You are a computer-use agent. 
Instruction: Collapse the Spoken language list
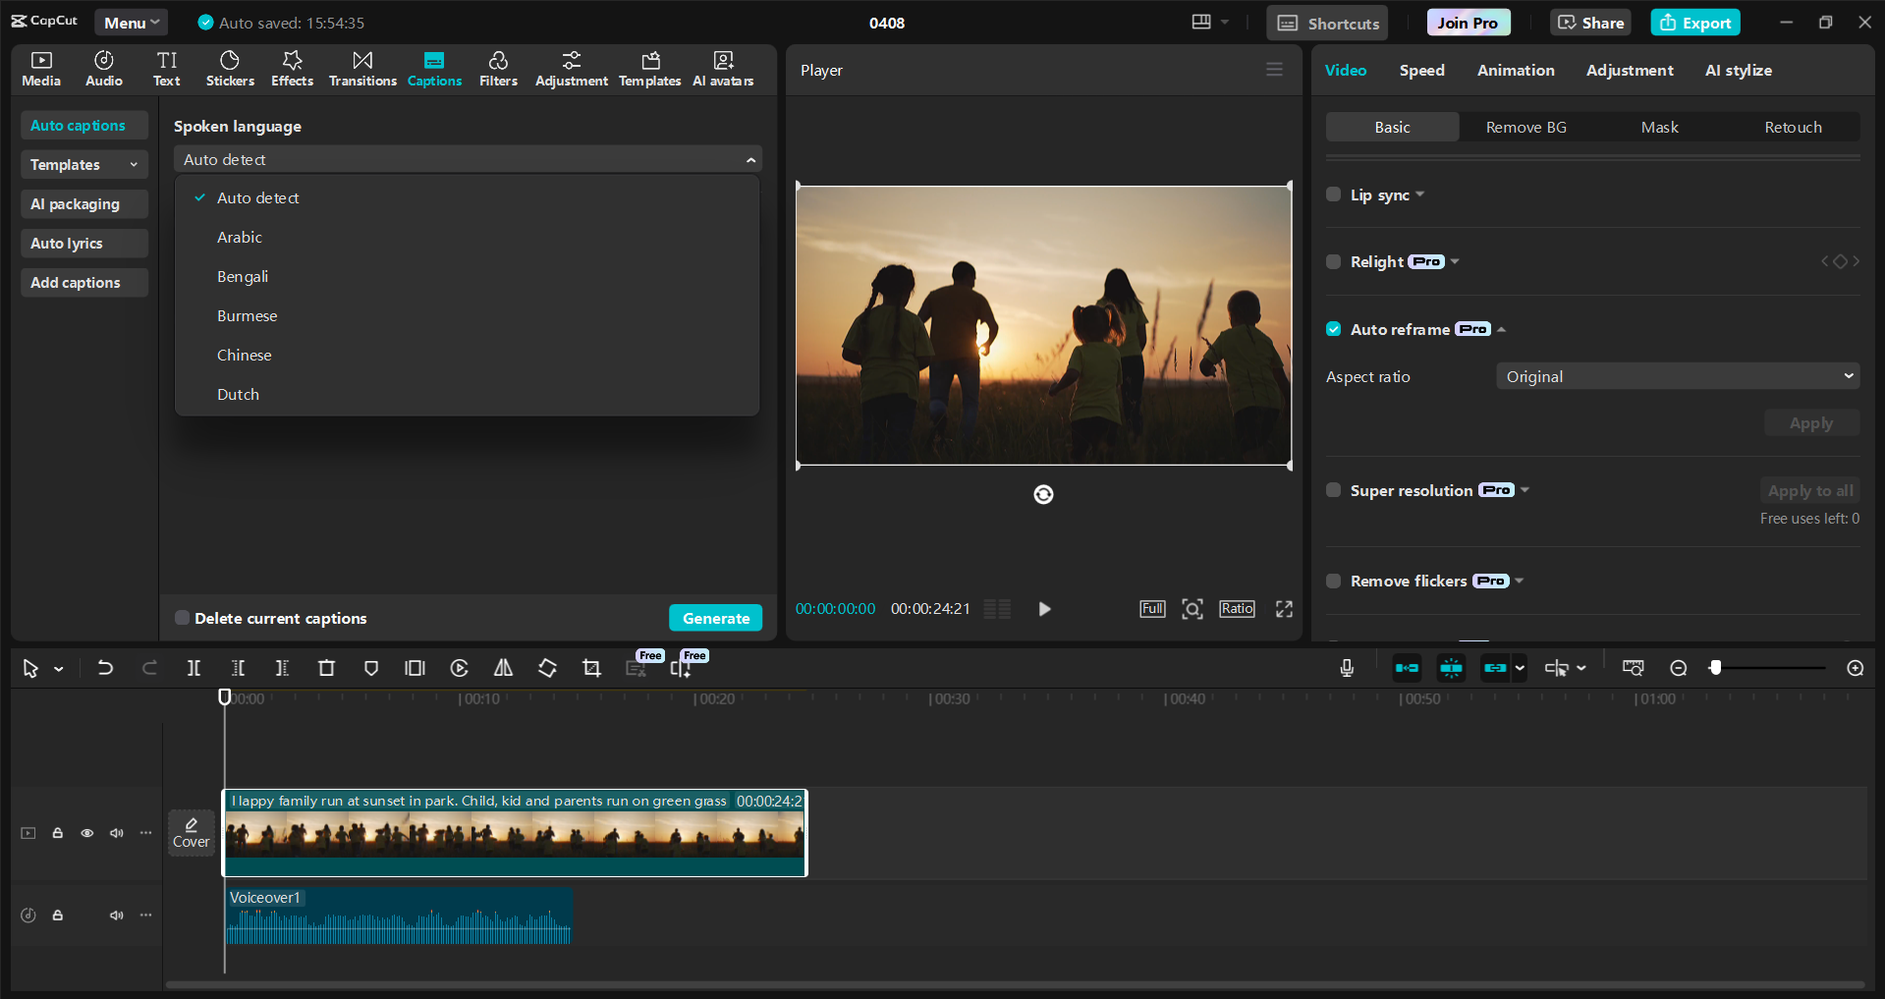750,158
